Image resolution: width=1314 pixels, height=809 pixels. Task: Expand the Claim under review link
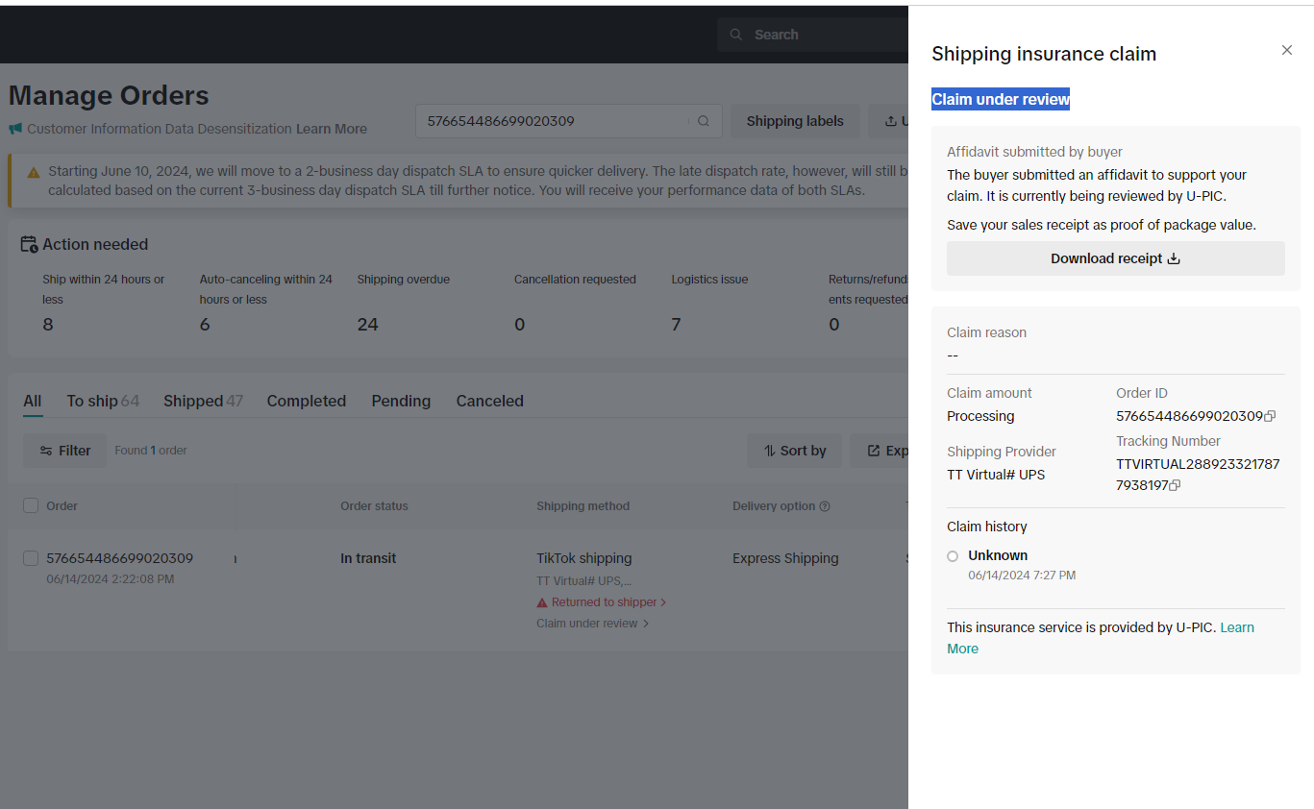592,624
